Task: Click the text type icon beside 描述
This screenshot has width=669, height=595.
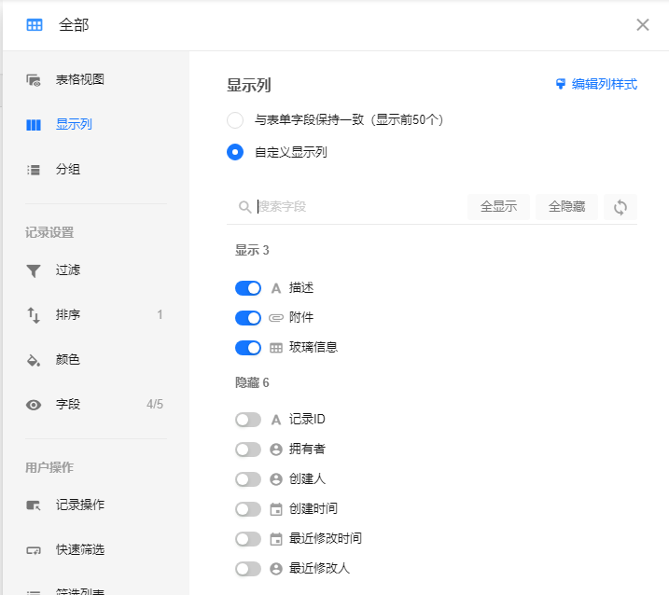Action: coord(276,289)
